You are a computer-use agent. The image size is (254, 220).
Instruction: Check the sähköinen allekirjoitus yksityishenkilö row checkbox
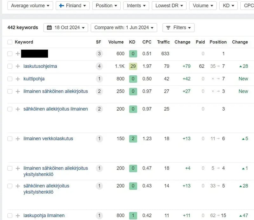click(10, 186)
